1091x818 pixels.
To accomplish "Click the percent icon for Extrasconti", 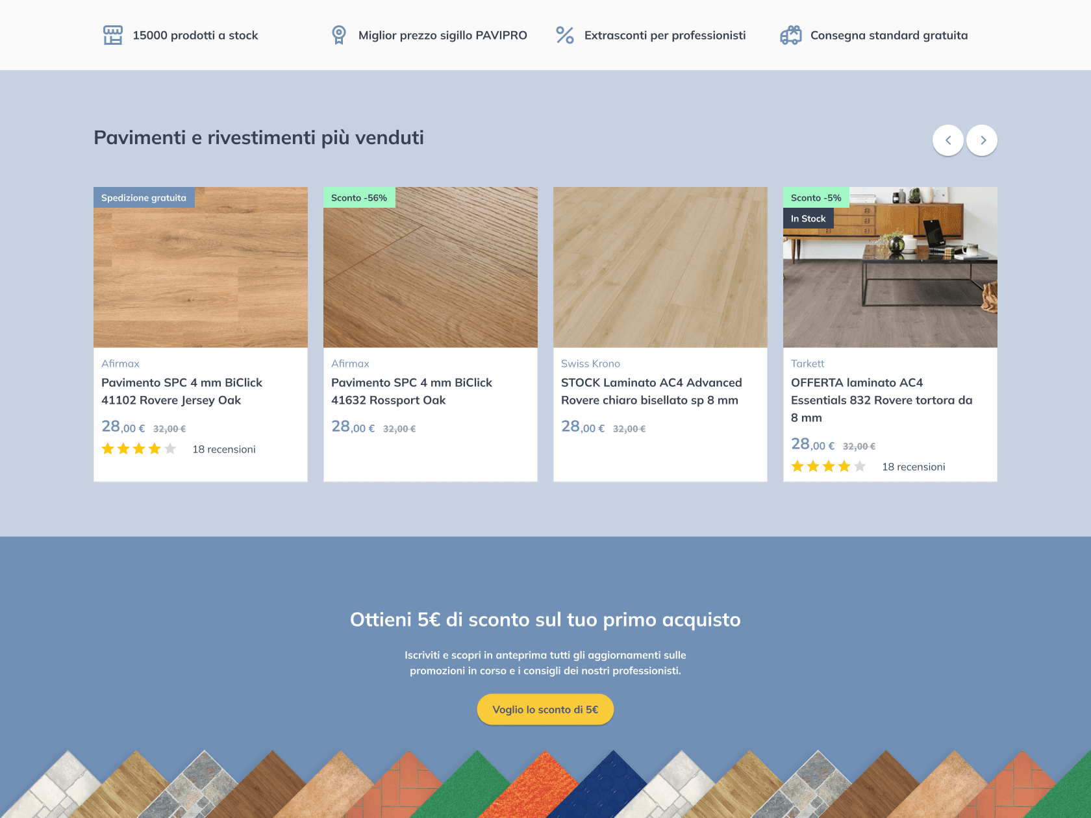I will (564, 35).
